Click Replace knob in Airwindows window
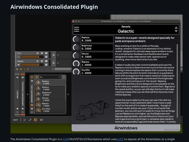 point(76,39)
